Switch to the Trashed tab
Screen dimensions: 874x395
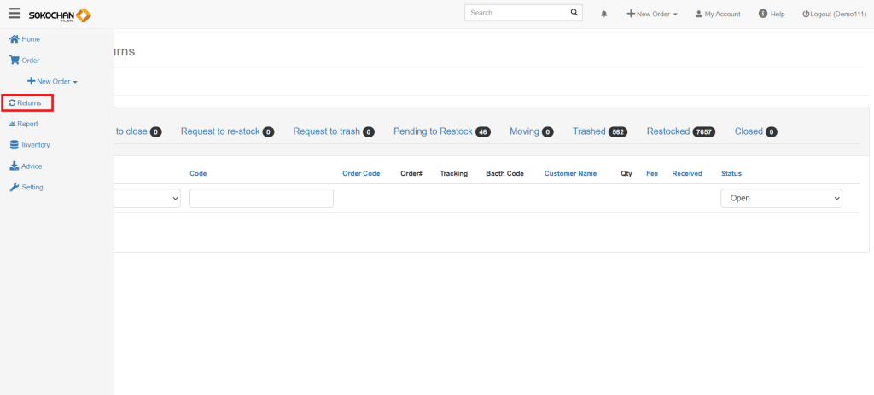coord(589,131)
